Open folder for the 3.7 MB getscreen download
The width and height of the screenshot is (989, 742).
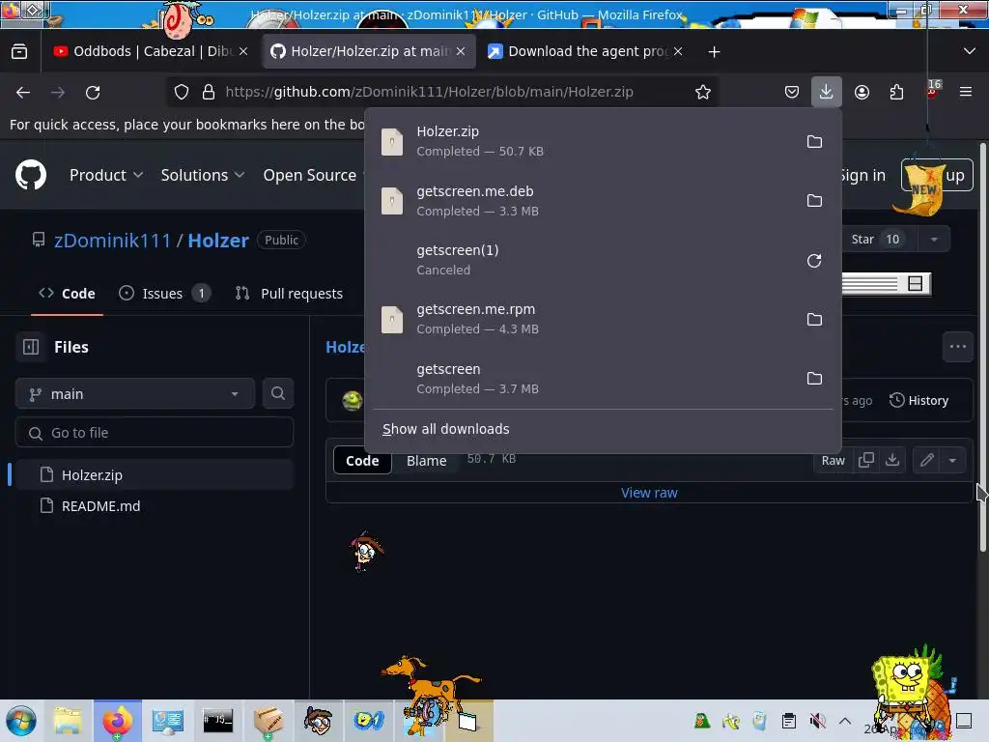(x=814, y=379)
